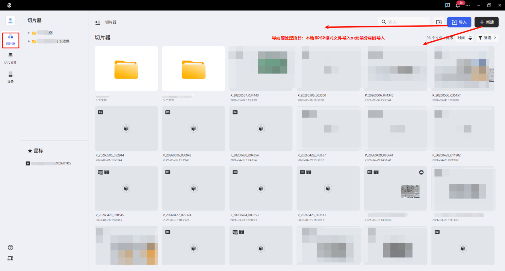This screenshot has width=505, height=271.
Task: Open the starred item ending in 20260105
Action: 48,163
